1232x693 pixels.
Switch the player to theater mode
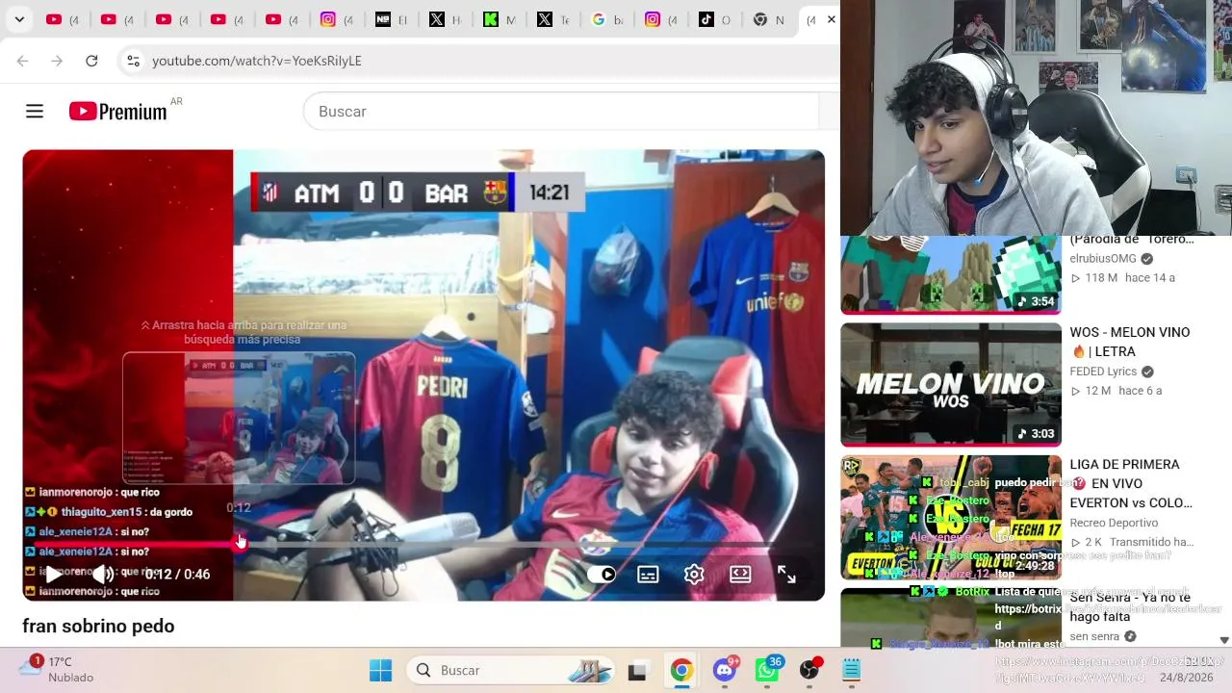click(740, 575)
